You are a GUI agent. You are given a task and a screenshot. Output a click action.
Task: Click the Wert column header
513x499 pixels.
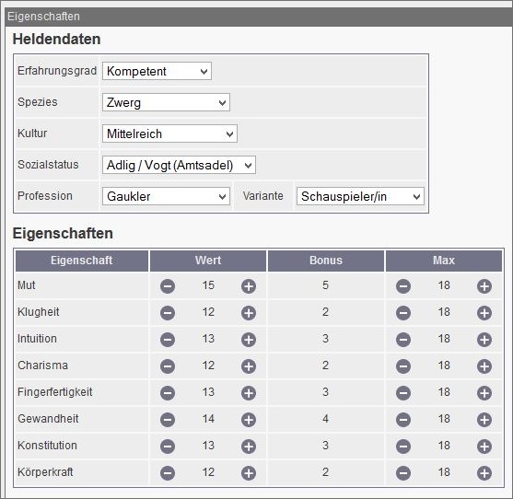pyautogui.click(x=208, y=261)
